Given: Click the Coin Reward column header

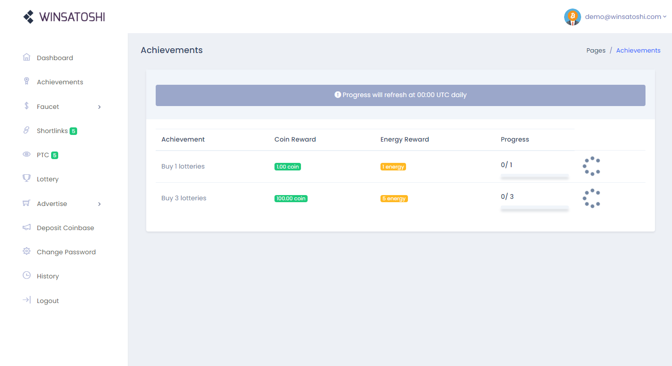Looking at the screenshot, I should tap(295, 139).
